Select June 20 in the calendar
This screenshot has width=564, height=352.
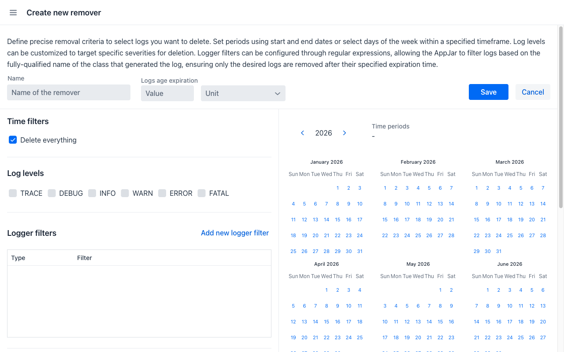pyautogui.click(x=543, y=322)
